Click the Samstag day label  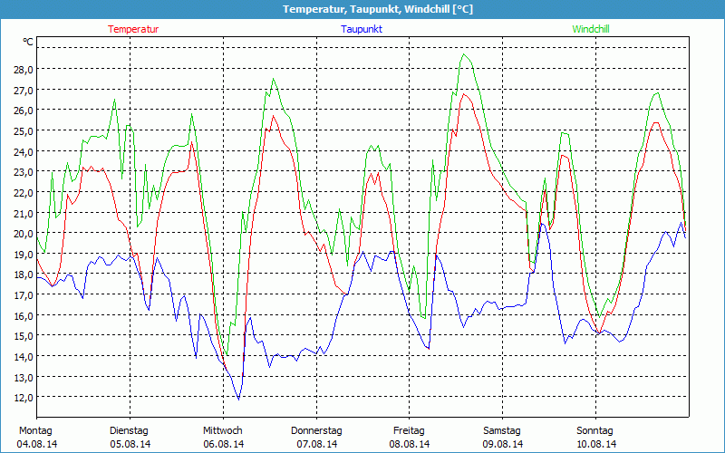[x=502, y=431]
